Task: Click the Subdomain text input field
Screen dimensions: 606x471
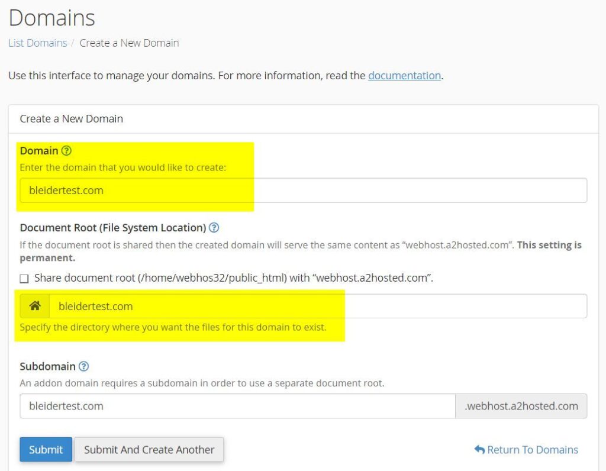Action: click(237, 406)
